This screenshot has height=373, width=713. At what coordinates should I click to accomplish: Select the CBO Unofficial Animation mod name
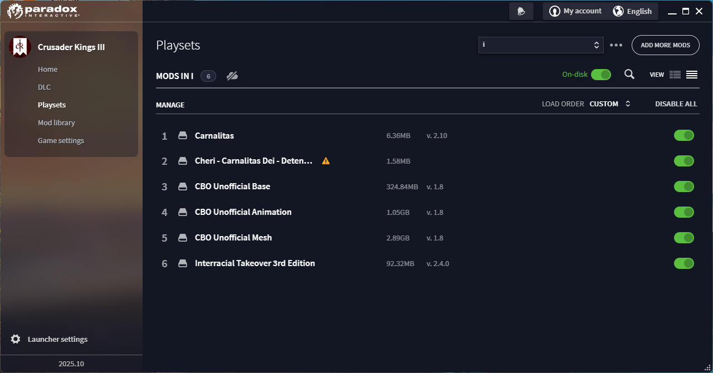point(243,212)
